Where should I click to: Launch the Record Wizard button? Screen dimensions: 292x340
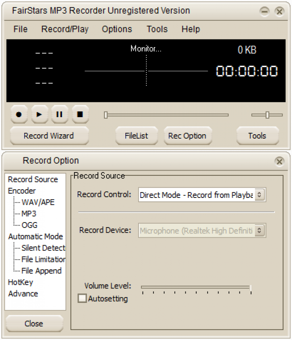click(49, 136)
